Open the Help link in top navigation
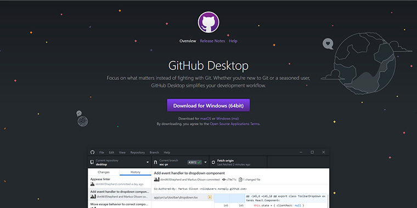This screenshot has width=417, height=208. coord(233,41)
